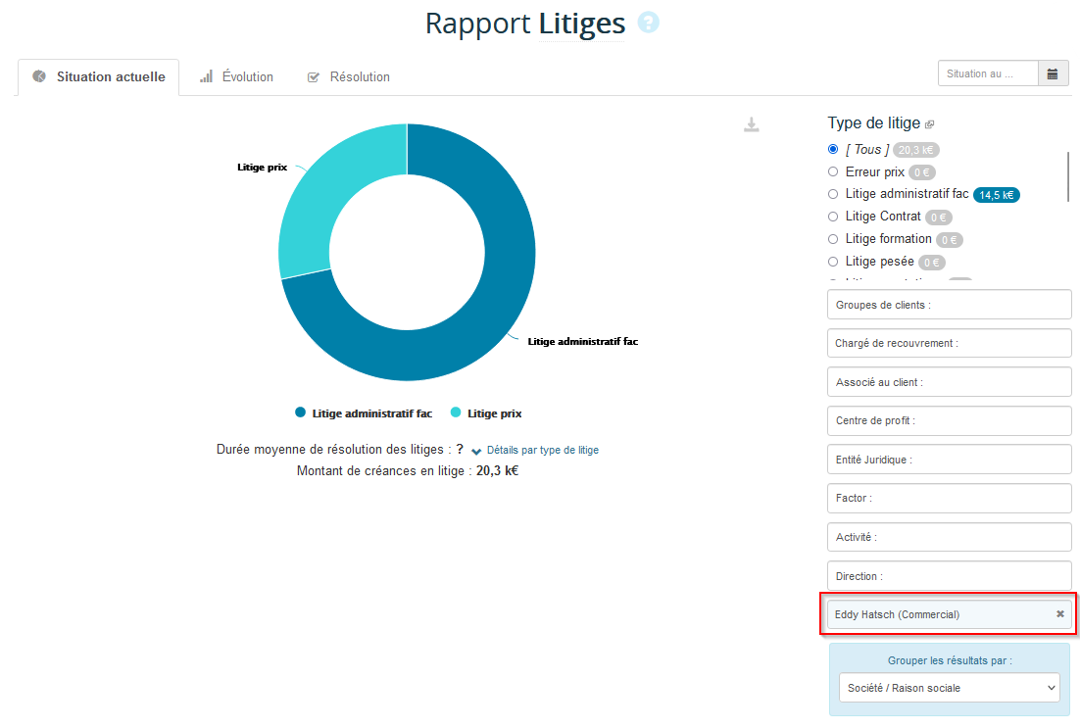Open the Groupes de clients filter dropdown
Image resolution: width=1080 pixels, height=728 pixels.
click(948, 304)
